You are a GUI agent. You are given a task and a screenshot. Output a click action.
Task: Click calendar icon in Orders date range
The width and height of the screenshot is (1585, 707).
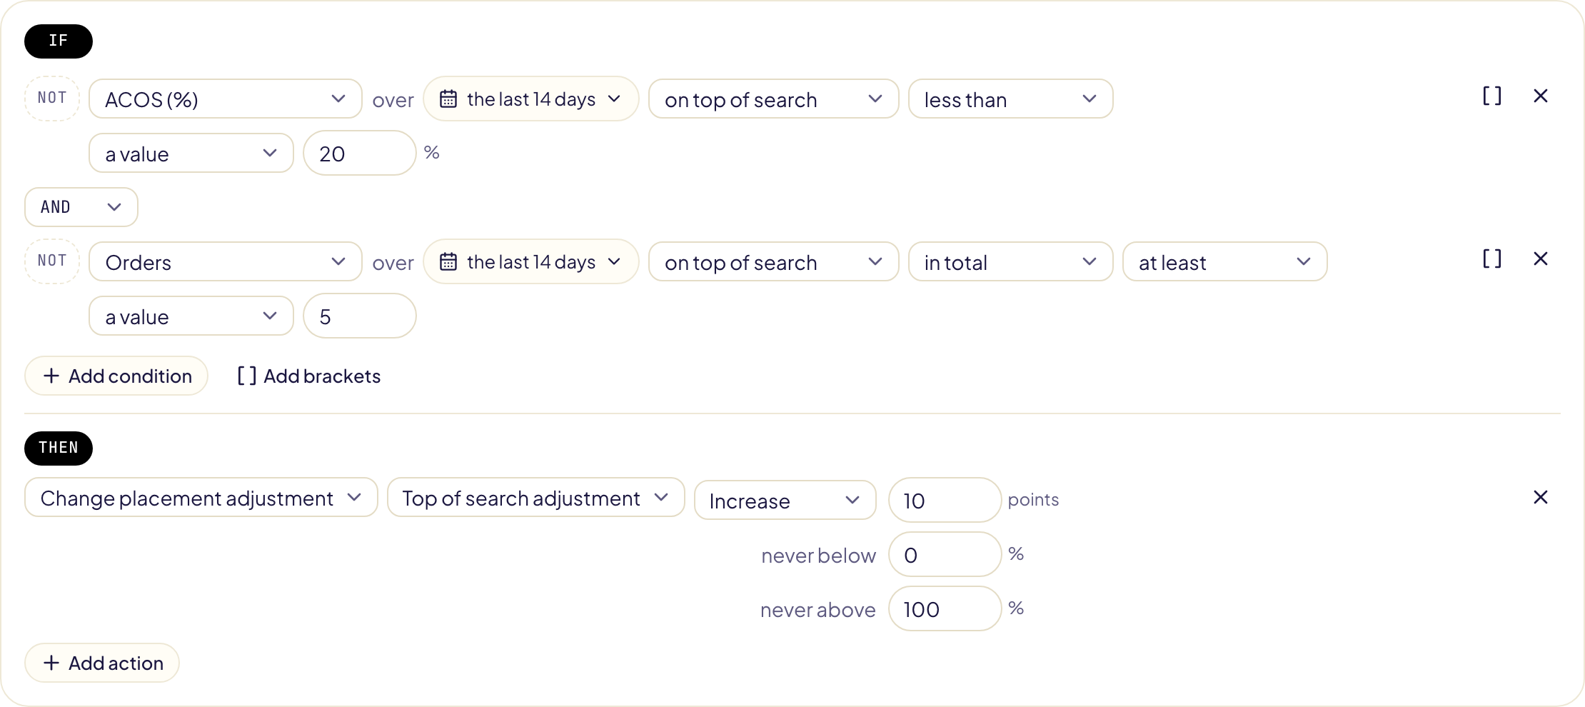pos(448,261)
